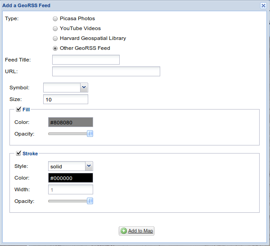The height and width of the screenshot is (246, 270).
Task: Click the Stroke fieldset title text
Action: pos(30,154)
